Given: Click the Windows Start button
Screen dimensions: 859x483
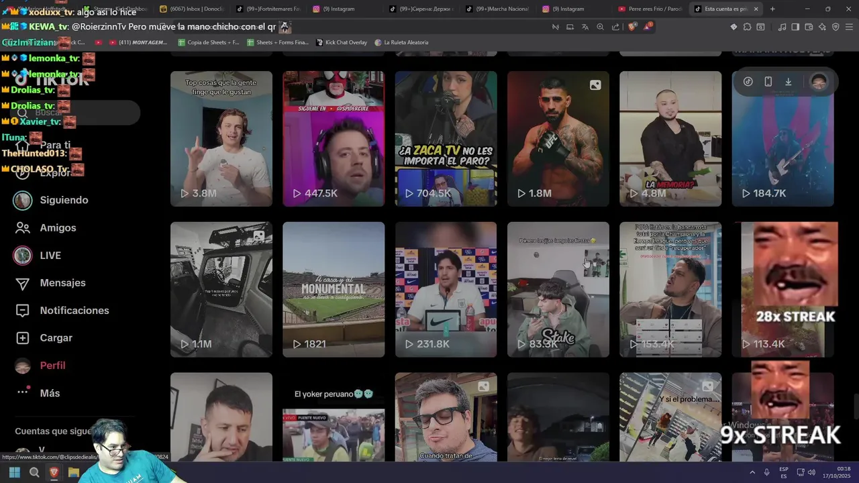Looking at the screenshot, I should click(x=14, y=472).
